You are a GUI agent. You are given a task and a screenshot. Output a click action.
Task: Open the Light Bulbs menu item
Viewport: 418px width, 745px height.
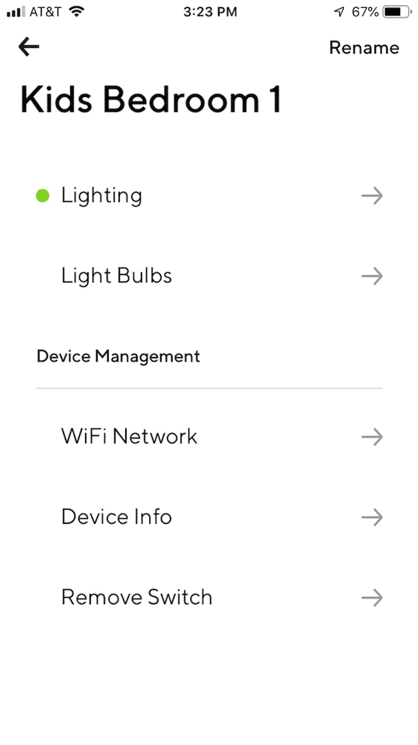(x=116, y=276)
